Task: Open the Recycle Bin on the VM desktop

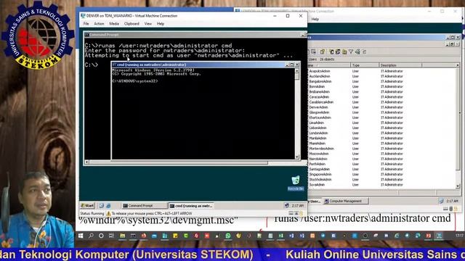Action: (x=296, y=183)
